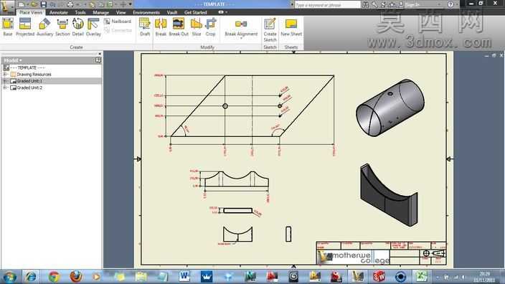Click the Nailboard tool

pyautogui.click(x=118, y=22)
